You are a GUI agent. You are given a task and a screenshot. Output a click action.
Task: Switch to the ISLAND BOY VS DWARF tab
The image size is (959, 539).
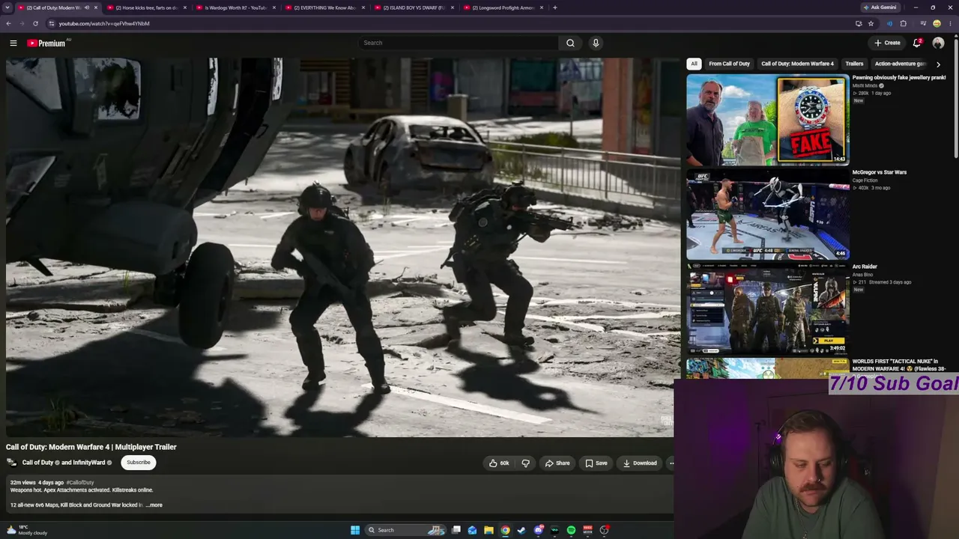pos(414,7)
